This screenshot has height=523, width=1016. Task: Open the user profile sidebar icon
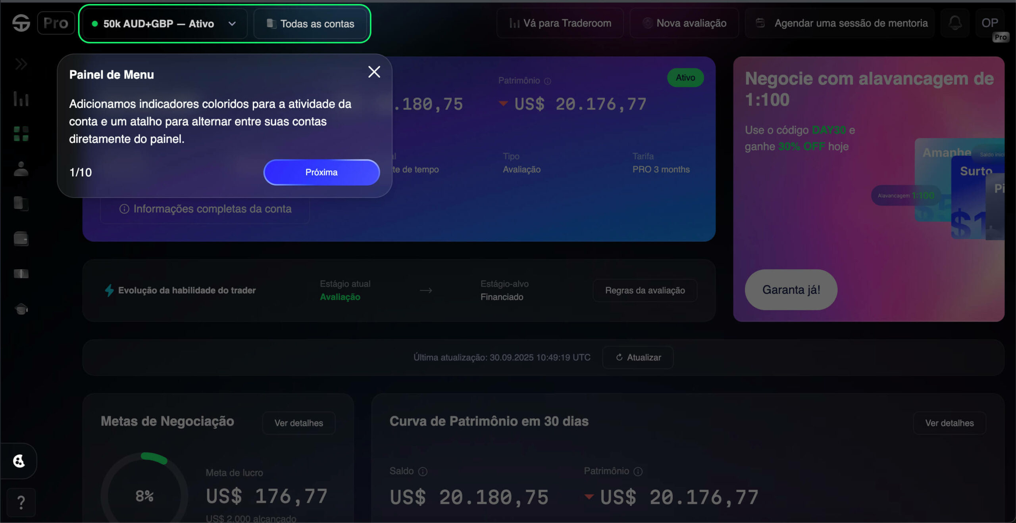21,169
